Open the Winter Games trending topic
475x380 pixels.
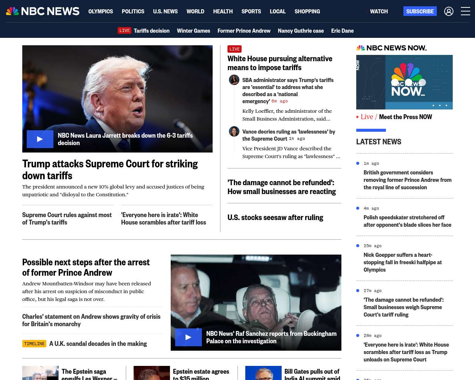(x=193, y=31)
